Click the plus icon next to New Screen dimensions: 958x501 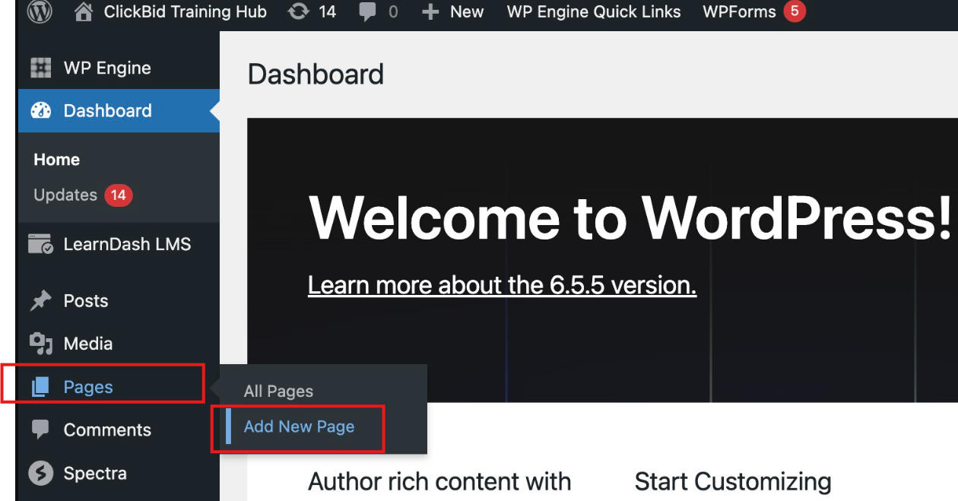tap(430, 12)
